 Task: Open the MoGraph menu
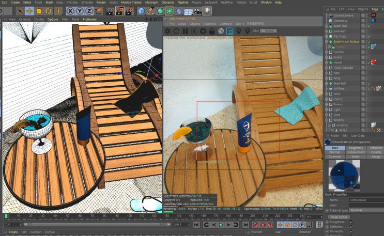pyautogui.click(x=151, y=2)
